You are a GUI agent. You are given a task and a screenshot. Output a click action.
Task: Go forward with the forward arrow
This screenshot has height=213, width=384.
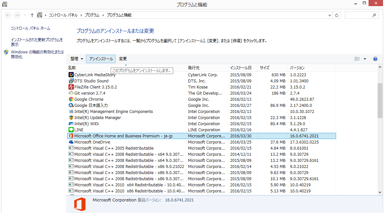17,15
